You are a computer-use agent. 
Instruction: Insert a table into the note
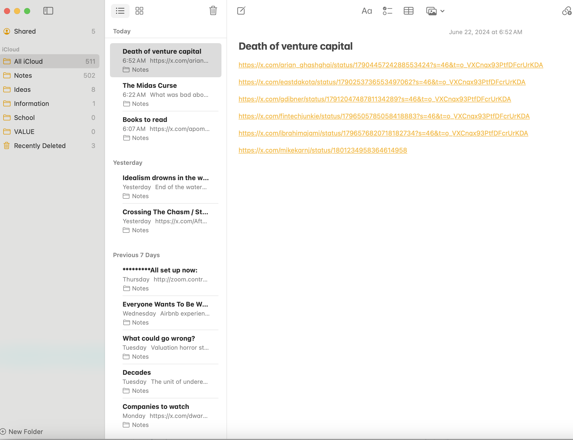click(408, 11)
